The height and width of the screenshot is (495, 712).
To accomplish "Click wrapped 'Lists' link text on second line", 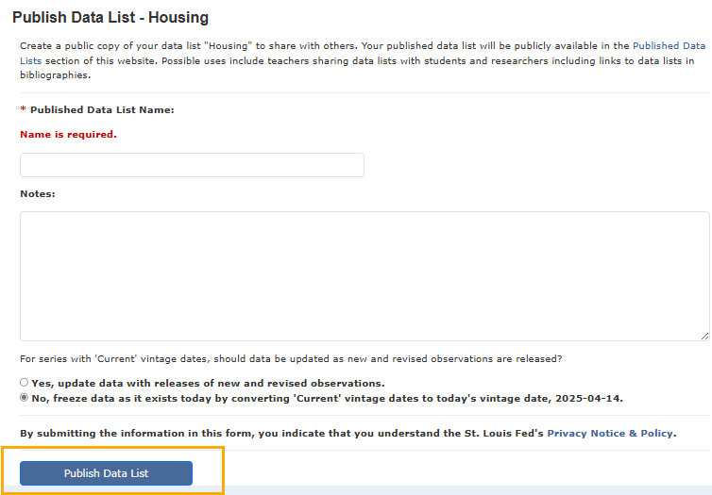I will point(31,60).
